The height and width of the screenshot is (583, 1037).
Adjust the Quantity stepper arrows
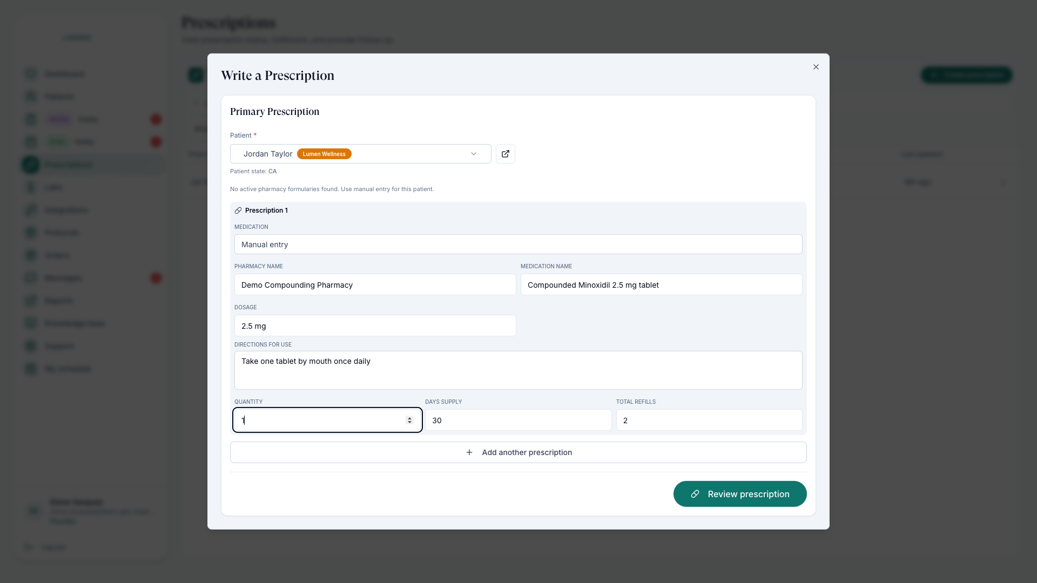coord(409,420)
